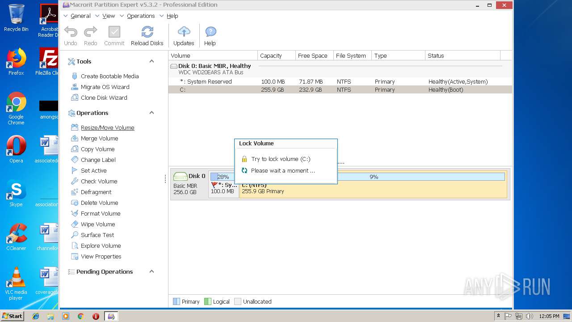Select the System Reserved volume row
The height and width of the screenshot is (322, 572).
[x=340, y=81]
